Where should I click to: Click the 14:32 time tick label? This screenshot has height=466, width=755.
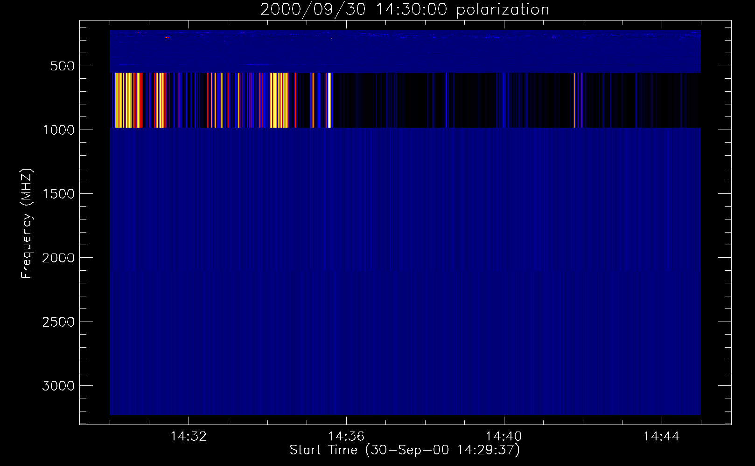pos(189,437)
